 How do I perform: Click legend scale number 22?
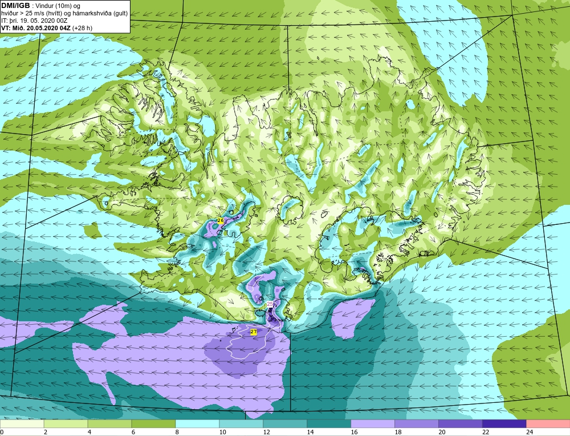tap(486, 432)
